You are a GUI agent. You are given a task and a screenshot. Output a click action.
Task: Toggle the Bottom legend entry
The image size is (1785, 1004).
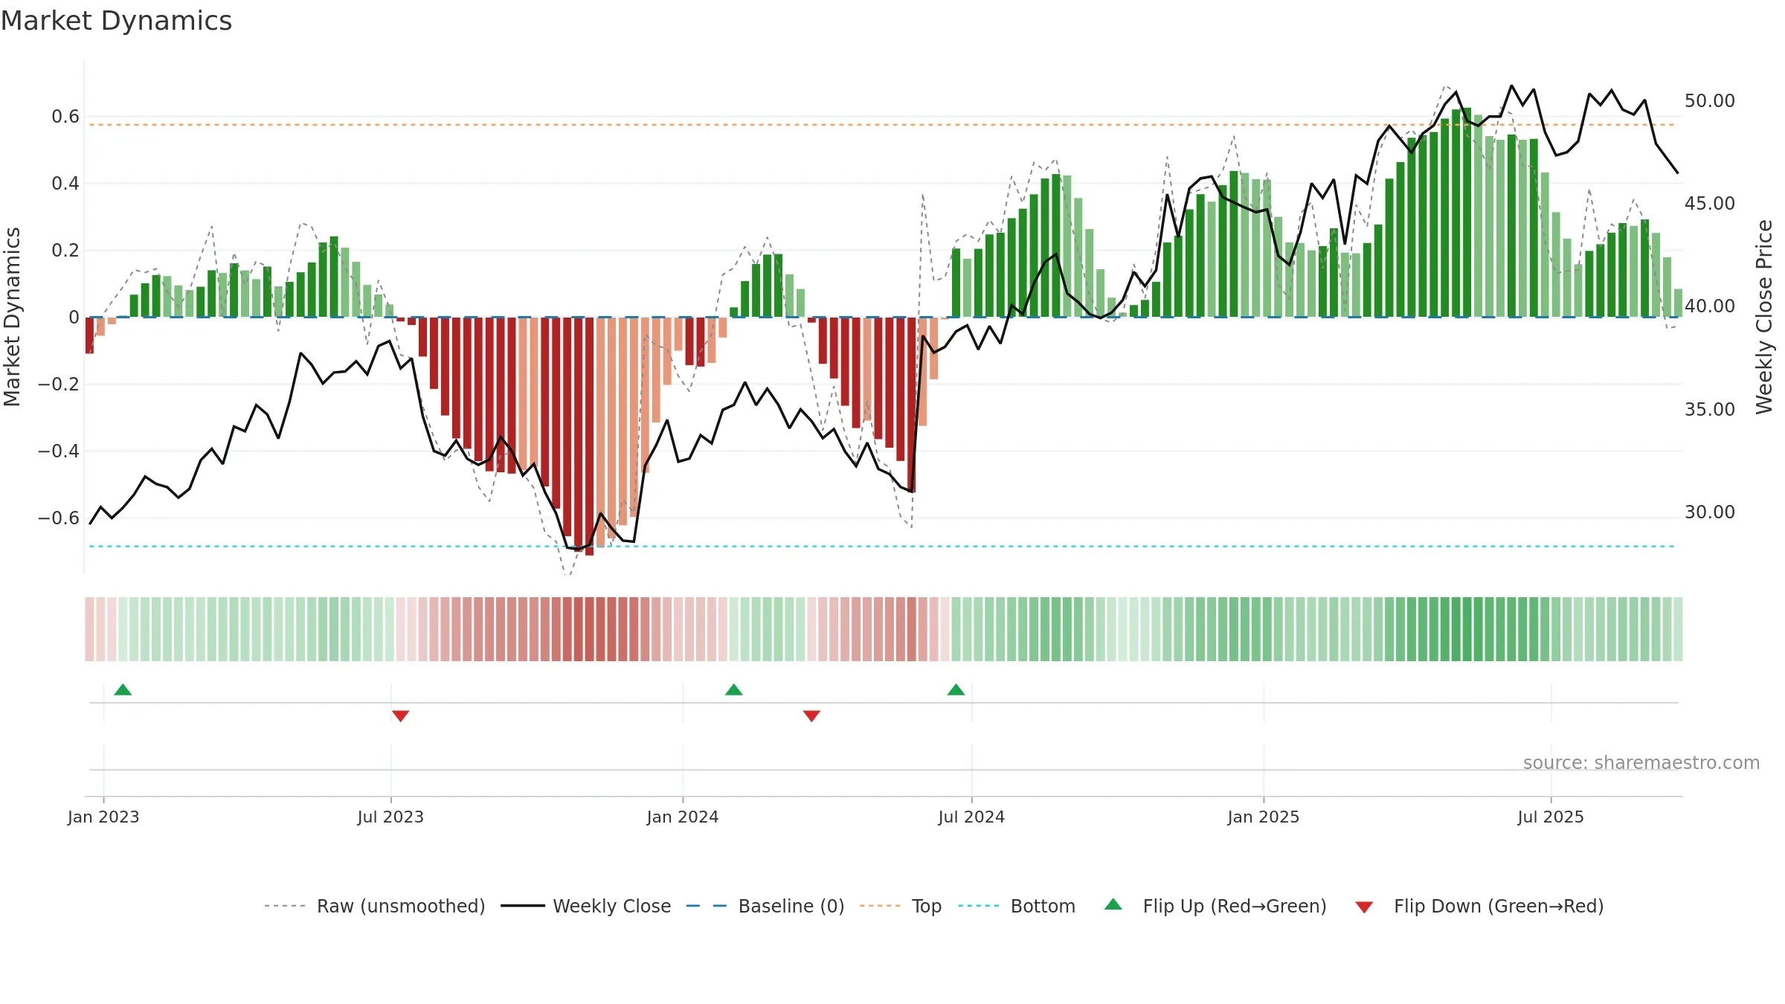pos(1017,906)
